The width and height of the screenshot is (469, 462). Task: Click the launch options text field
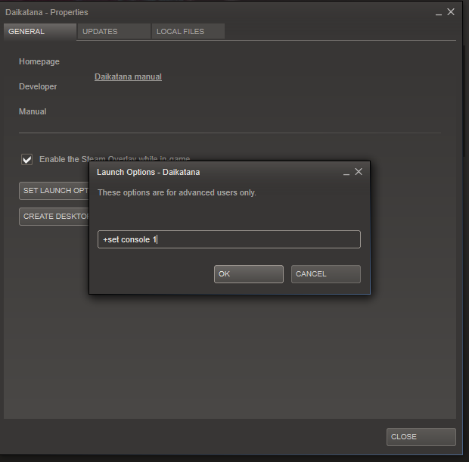click(229, 239)
